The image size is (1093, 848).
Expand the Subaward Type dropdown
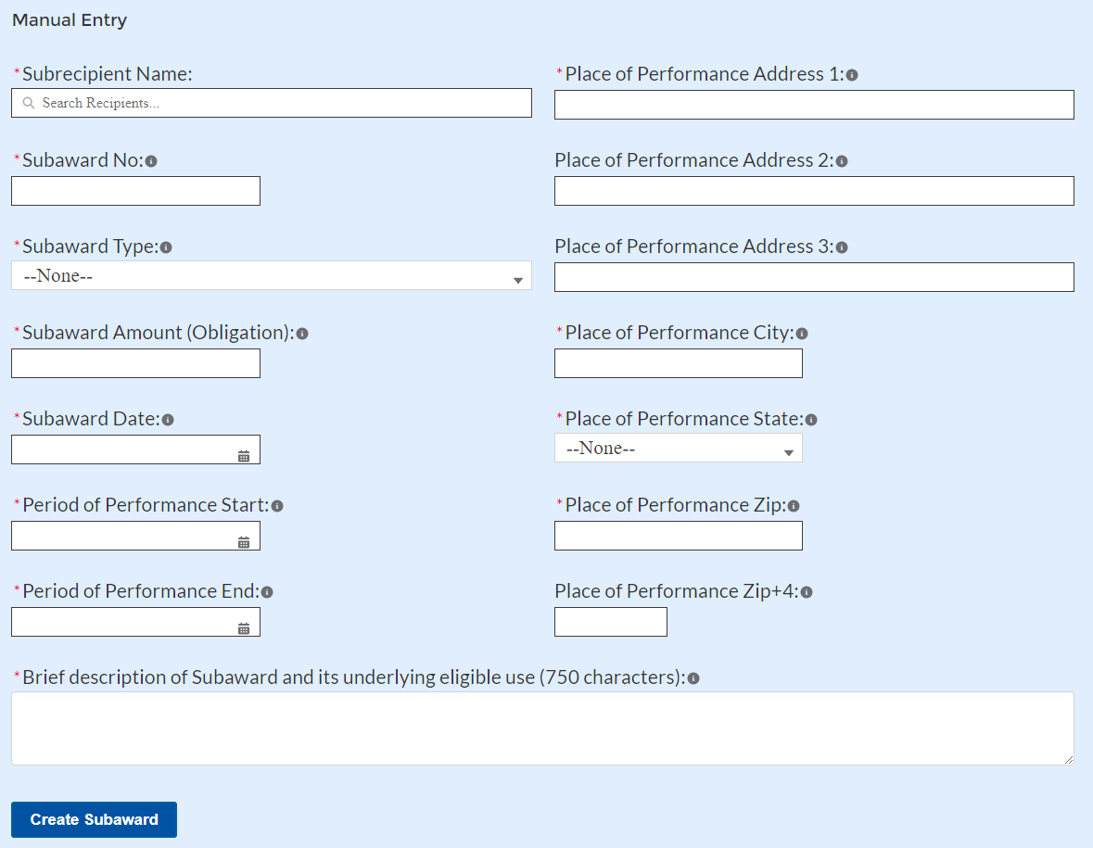coord(271,276)
